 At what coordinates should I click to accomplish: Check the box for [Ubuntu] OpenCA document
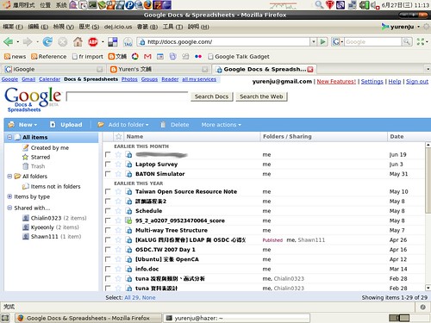pyautogui.click(x=108, y=259)
